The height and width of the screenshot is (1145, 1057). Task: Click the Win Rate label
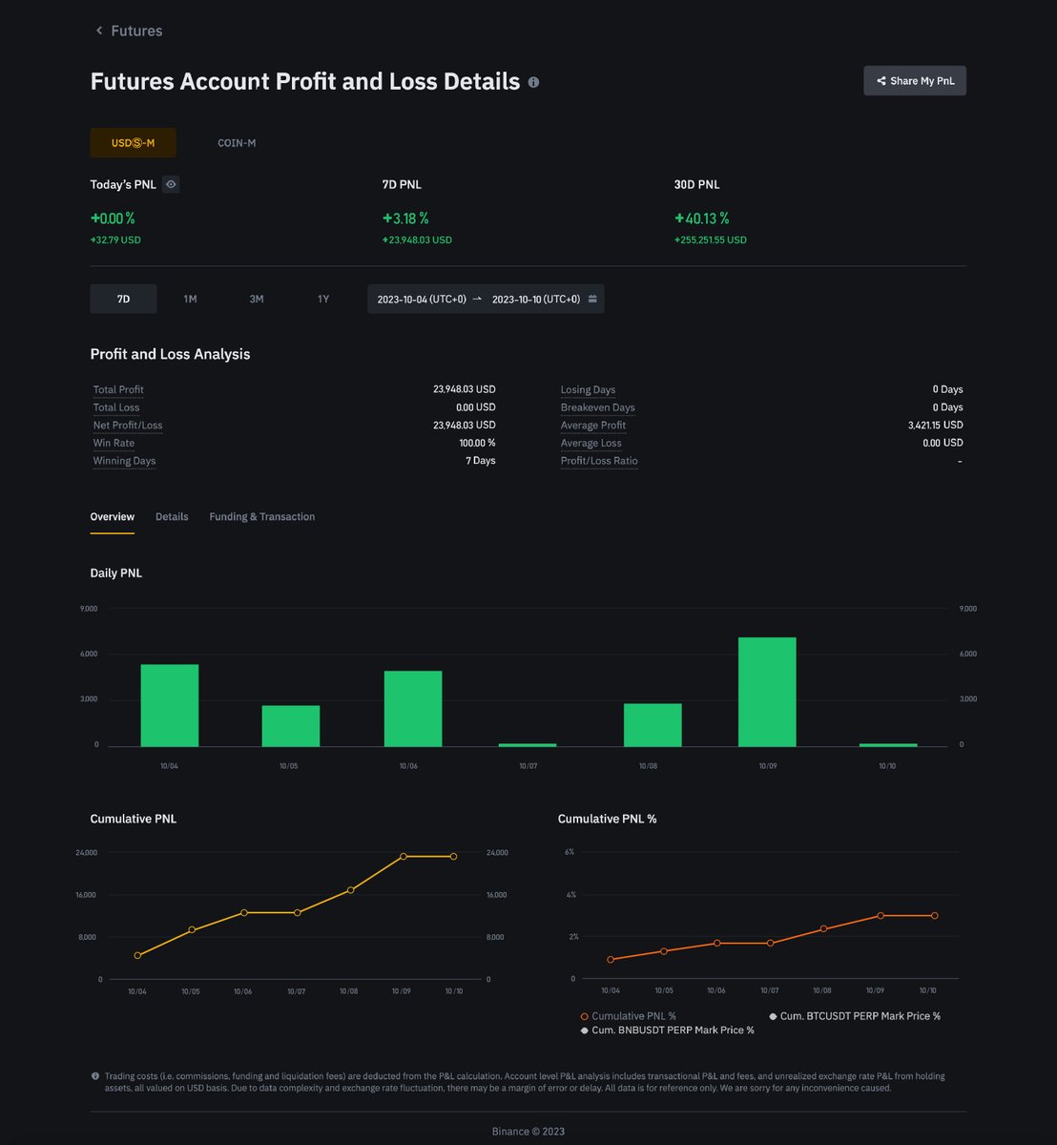click(x=114, y=443)
